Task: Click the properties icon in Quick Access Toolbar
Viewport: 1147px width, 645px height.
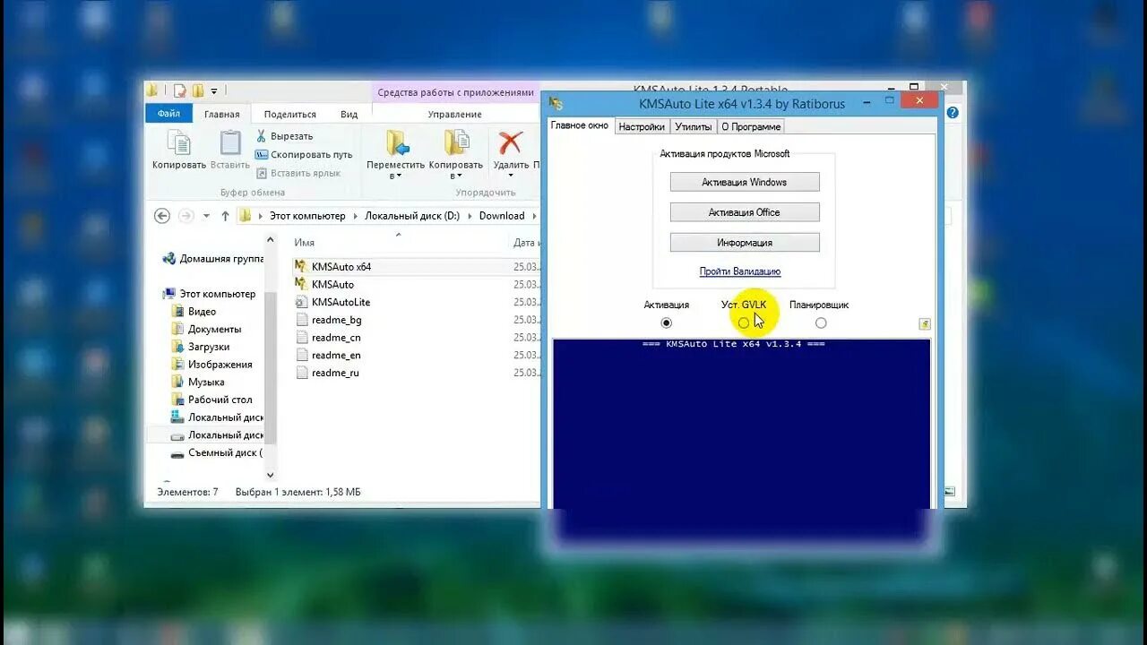Action: coord(180,90)
